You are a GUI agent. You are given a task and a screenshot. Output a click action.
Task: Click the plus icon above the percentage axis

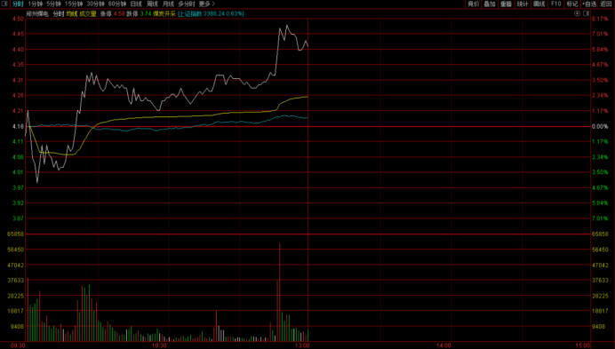tap(577, 13)
